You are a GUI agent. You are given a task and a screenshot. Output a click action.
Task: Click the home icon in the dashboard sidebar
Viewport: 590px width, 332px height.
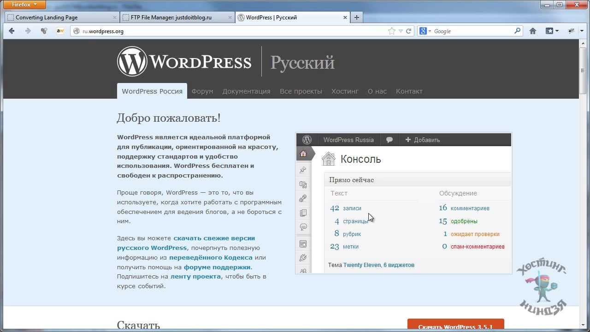click(x=303, y=154)
